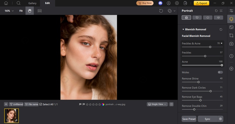The height and width of the screenshot is (124, 235).
Task: Open the 16% zoom level dropdown
Action: [x=9, y=11]
